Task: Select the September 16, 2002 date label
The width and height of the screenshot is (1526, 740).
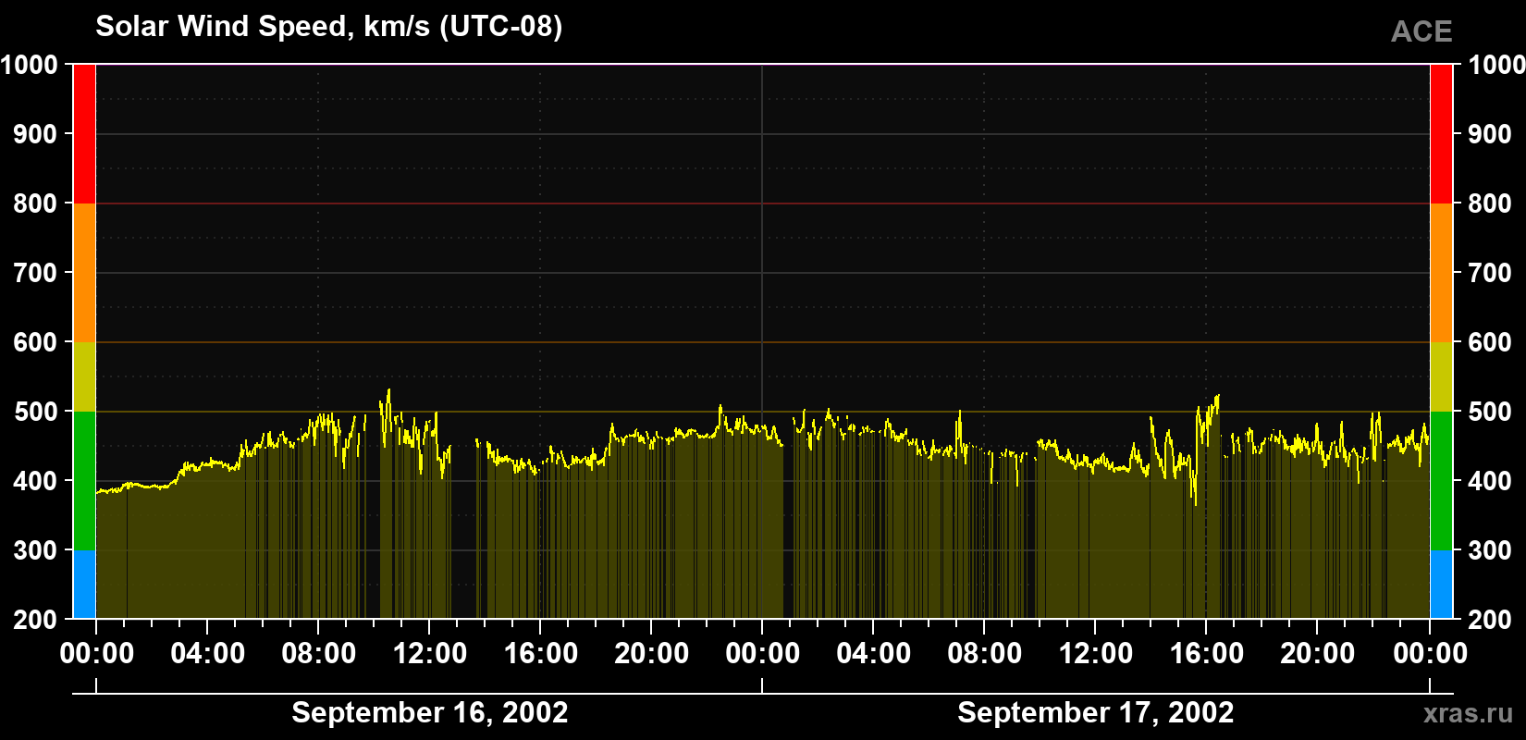Action: (x=429, y=713)
